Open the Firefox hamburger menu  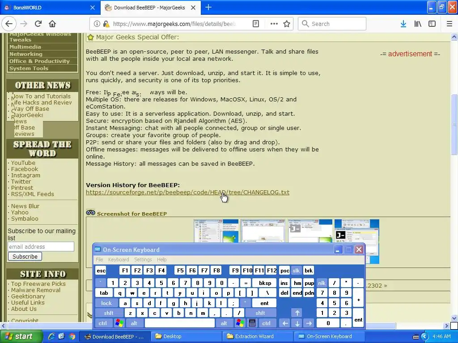(450, 24)
